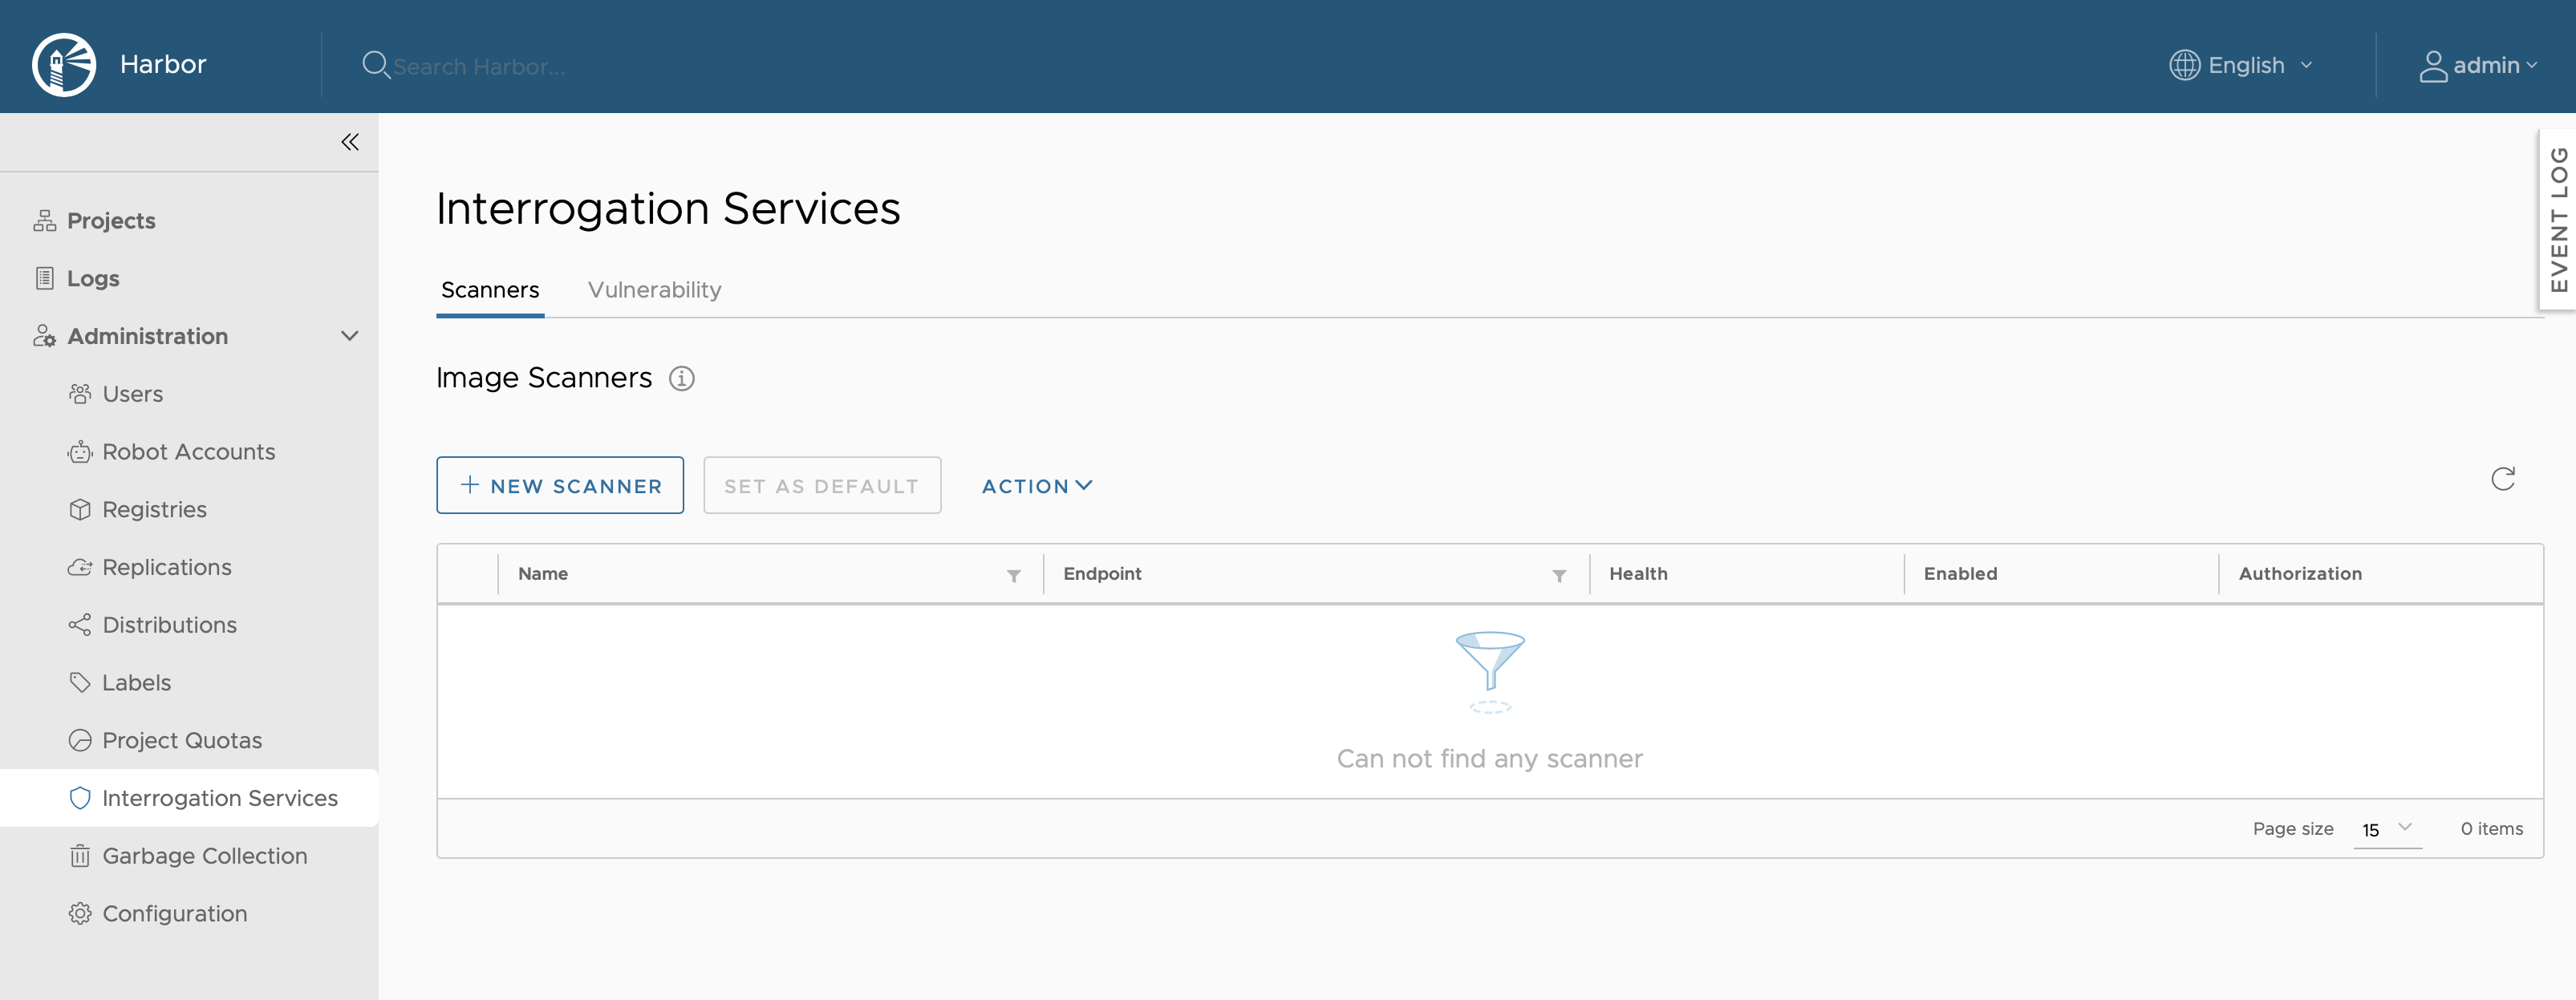Screen dimensions: 2576x1000
Task: Click the NEW SCANNER button
Action: [x=560, y=484]
